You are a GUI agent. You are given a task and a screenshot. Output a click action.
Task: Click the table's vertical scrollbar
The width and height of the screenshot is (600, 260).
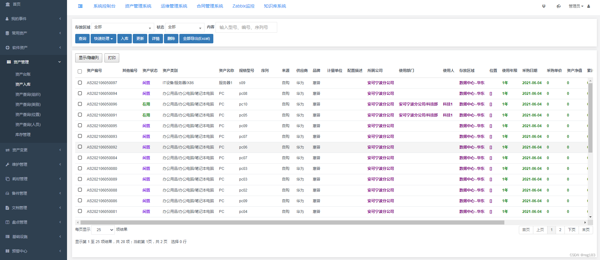click(590, 118)
